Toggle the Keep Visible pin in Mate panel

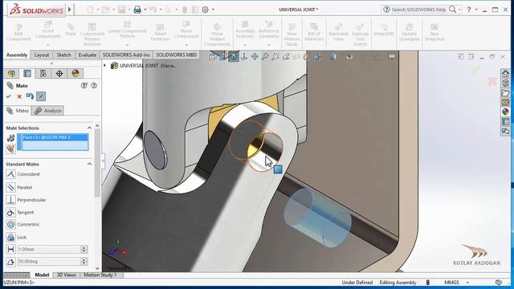point(41,96)
